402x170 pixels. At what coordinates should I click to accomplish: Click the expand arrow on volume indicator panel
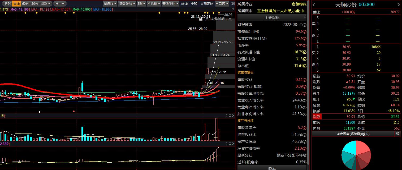pyautogui.click(x=230, y=115)
